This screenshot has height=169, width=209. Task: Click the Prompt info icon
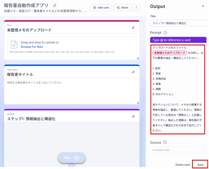tap(165, 33)
